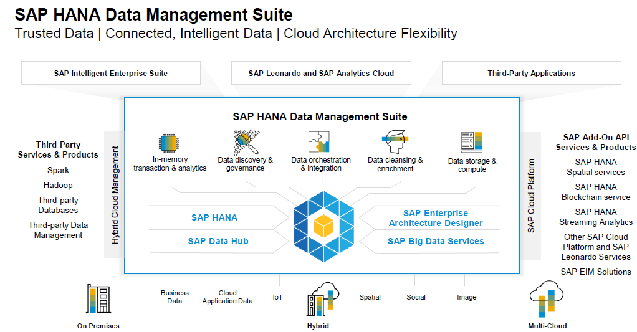Click the In-memory transaction & analytics chip icon
The width and height of the screenshot is (637, 332).
click(170, 143)
